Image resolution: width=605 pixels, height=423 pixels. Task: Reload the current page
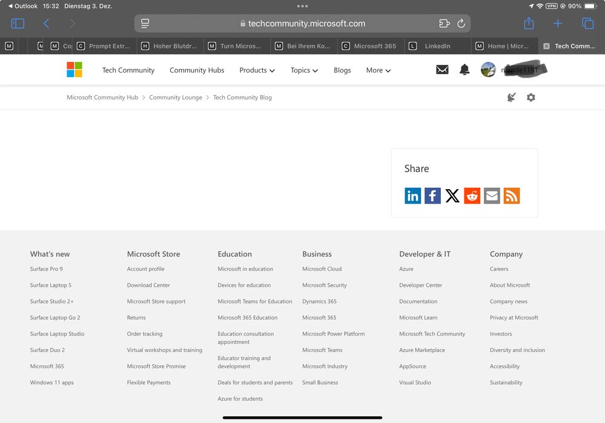[461, 24]
